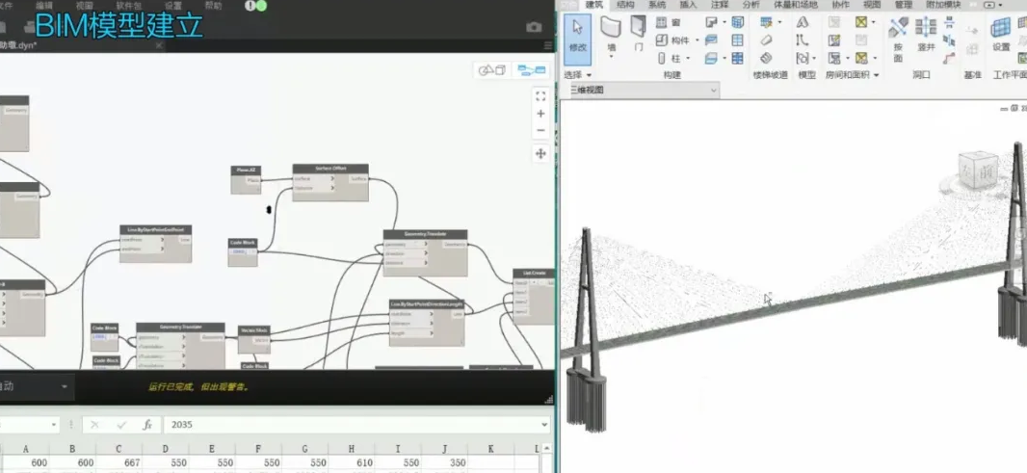The image size is (1027, 473).
Task: Click the Area tool icon in Revit
Action: (861, 22)
